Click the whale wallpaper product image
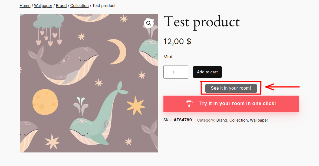 click(x=89, y=83)
